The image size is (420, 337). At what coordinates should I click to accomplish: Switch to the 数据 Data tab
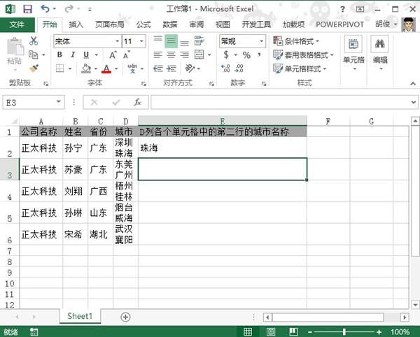coord(170,24)
